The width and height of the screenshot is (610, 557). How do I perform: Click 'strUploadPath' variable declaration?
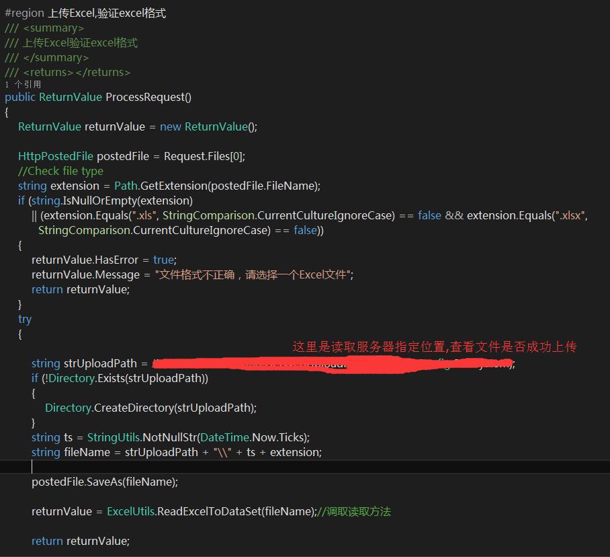point(100,363)
